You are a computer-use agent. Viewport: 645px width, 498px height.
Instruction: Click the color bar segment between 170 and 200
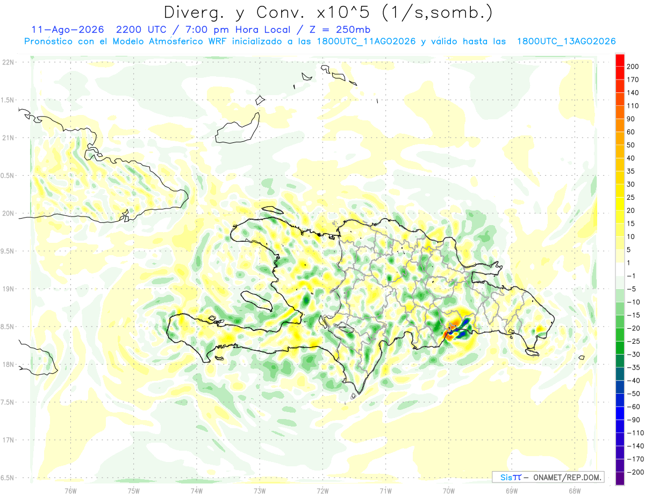620,73
